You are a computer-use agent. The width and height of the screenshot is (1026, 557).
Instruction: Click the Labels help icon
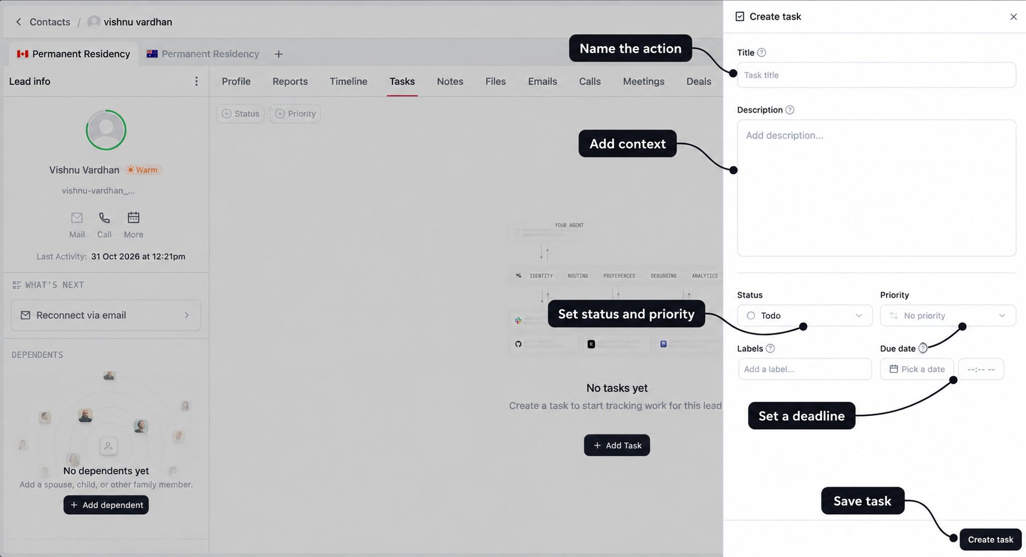(x=770, y=348)
